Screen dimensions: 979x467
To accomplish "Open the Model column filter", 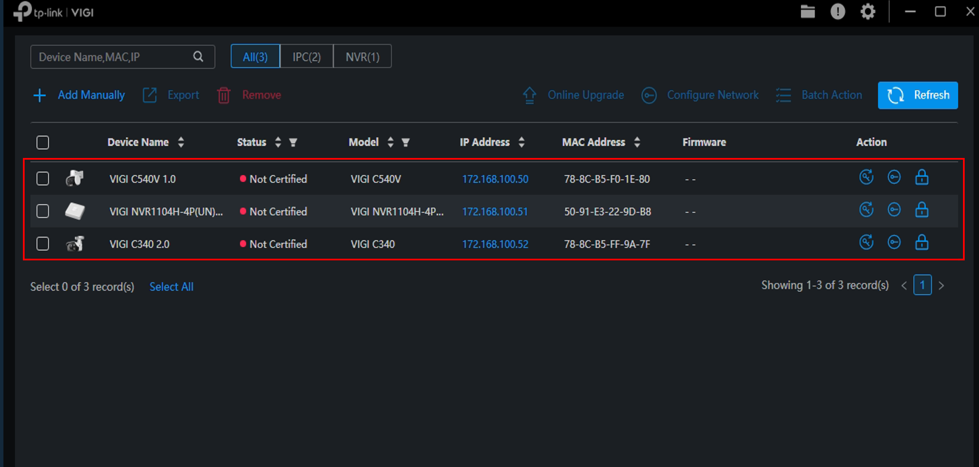I will point(405,143).
